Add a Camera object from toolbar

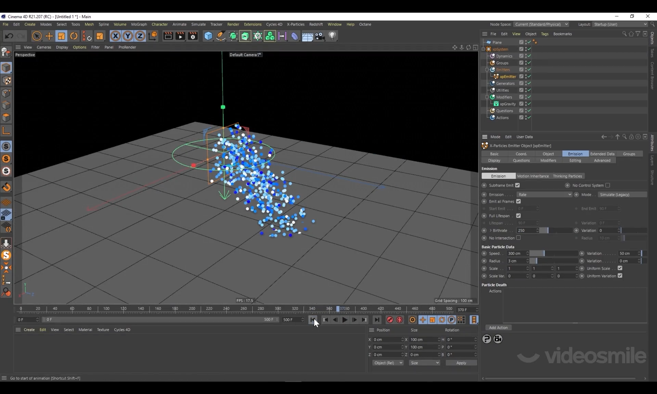320,36
